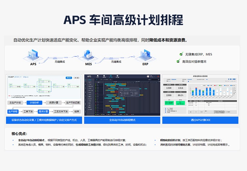Click the 设备状态自动化采集 blue banner
This screenshot has height=171, width=247.
pyautogui.click(x=44, y=120)
